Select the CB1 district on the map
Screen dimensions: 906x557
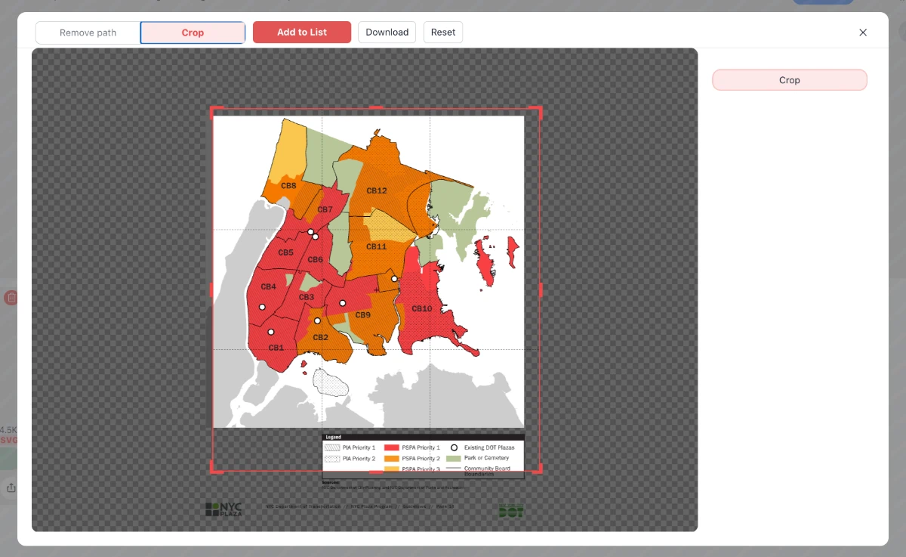click(x=276, y=348)
